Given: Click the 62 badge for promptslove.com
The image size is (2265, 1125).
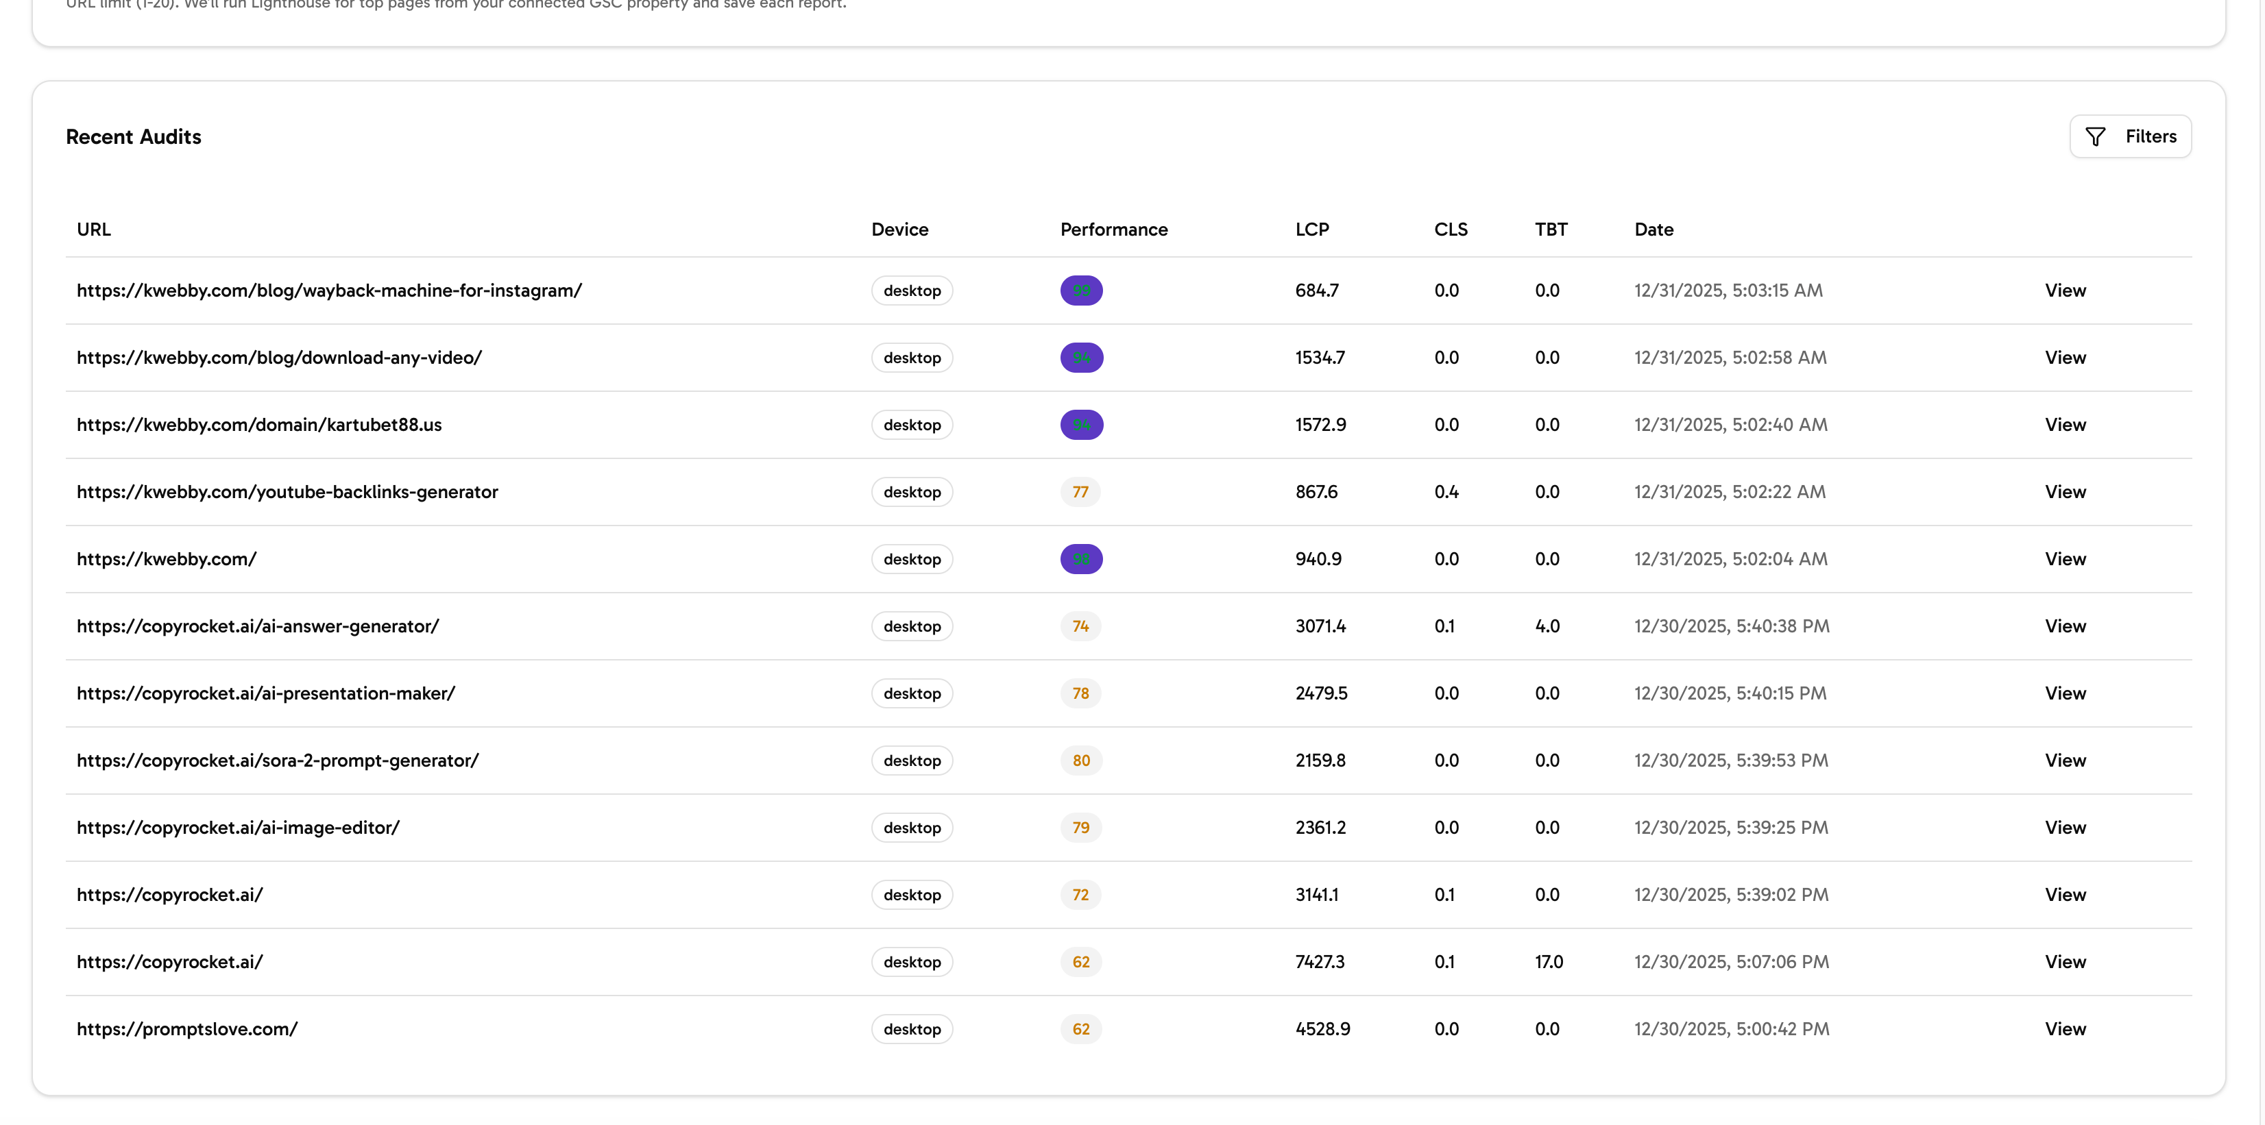Looking at the screenshot, I should (1080, 1028).
